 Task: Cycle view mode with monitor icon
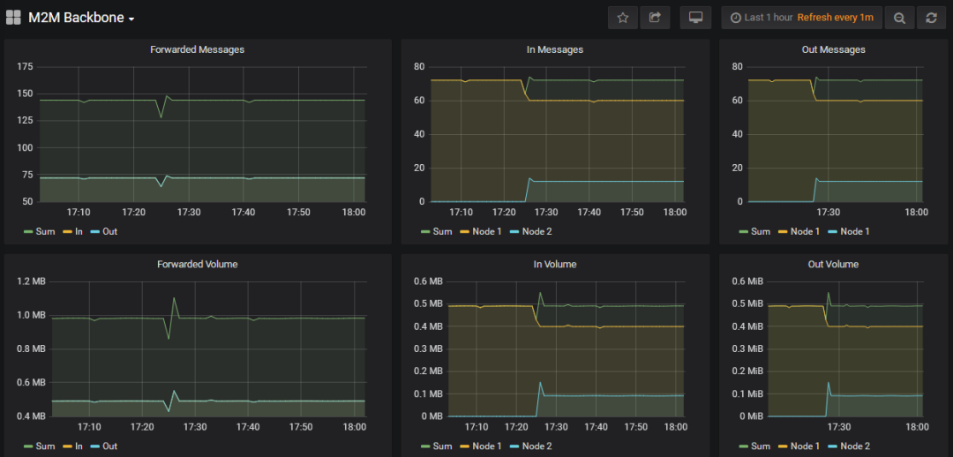click(696, 18)
